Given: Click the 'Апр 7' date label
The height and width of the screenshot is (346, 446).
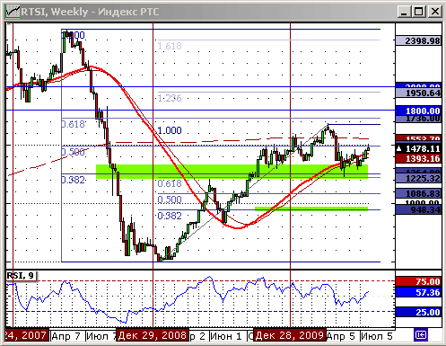Looking at the screenshot, I should click(66, 336).
